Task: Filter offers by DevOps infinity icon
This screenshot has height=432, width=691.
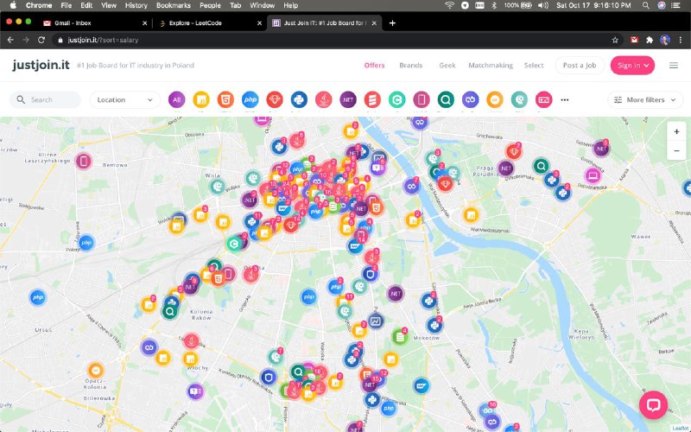Action: point(470,99)
